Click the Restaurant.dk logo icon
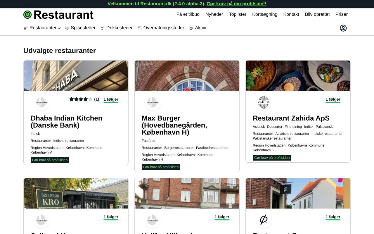This screenshot has width=374, height=234. point(27,15)
